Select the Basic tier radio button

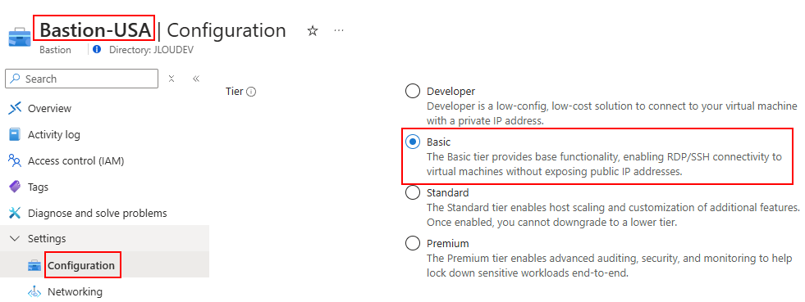[413, 142]
